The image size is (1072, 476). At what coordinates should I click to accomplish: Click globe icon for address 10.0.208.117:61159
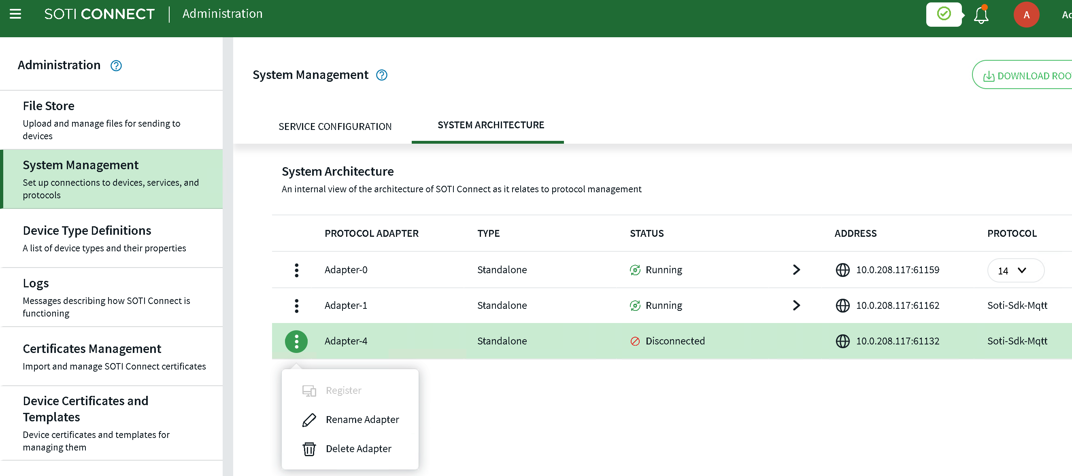click(x=843, y=270)
